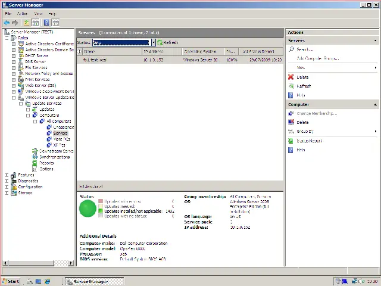Open the Action menu

click(x=22, y=14)
